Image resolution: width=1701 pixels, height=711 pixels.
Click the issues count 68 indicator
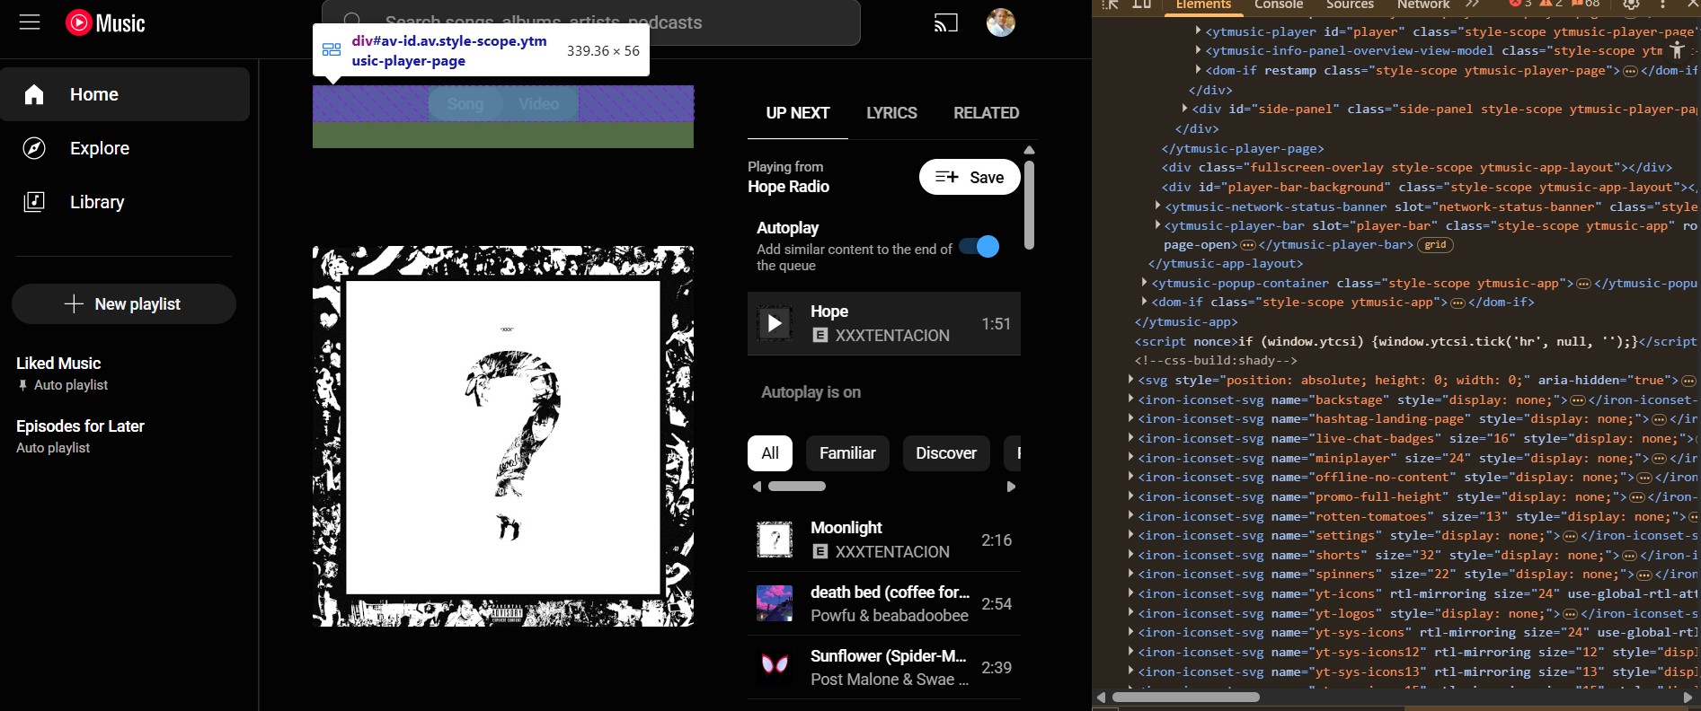[1586, 4]
